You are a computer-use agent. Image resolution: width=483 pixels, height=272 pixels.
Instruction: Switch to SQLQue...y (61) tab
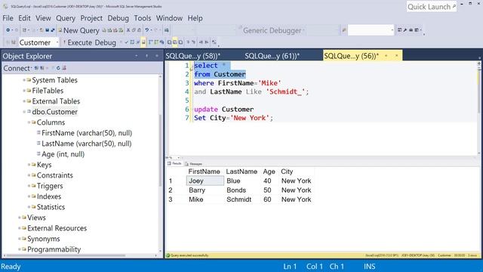pos(272,56)
